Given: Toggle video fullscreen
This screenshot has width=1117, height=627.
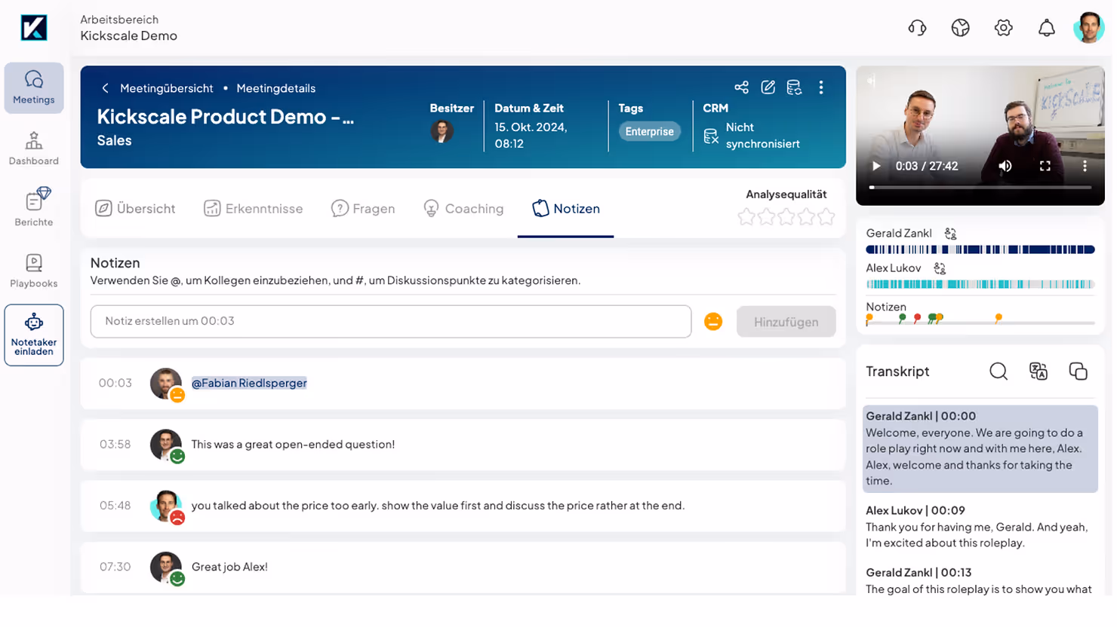Looking at the screenshot, I should 1045,166.
